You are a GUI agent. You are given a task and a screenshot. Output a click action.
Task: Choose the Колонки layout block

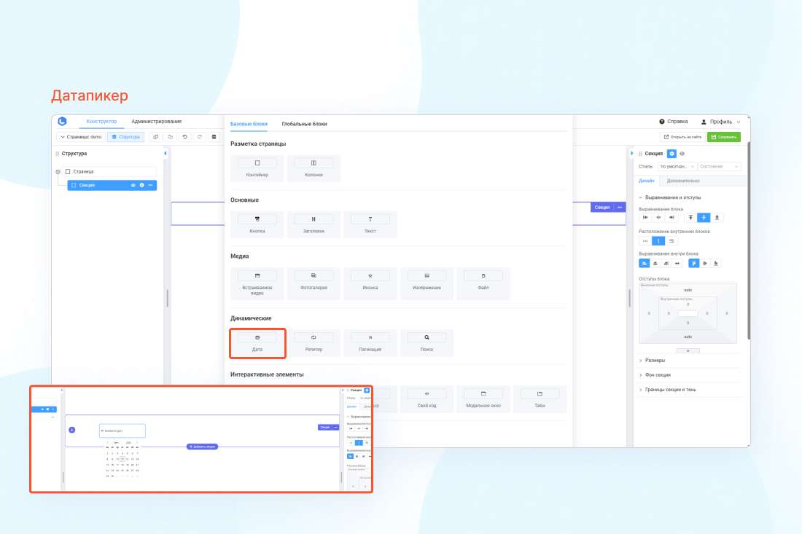click(314, 168)
